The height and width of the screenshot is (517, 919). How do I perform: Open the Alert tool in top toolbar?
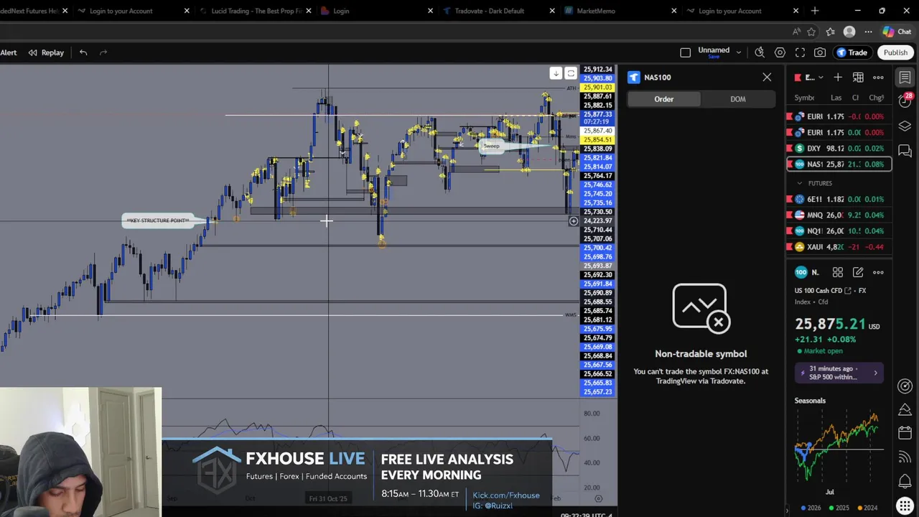click(9, 52)
